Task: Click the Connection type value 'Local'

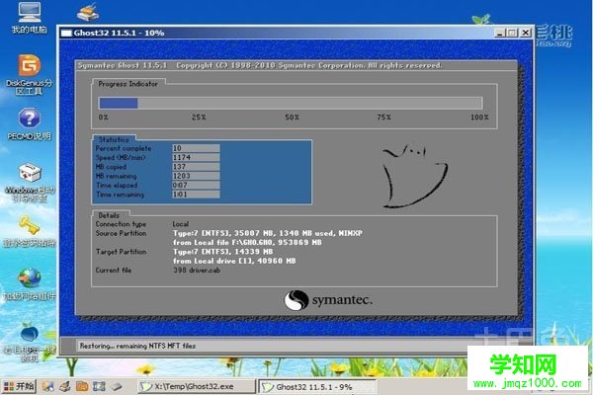Action: pos(181,224)
